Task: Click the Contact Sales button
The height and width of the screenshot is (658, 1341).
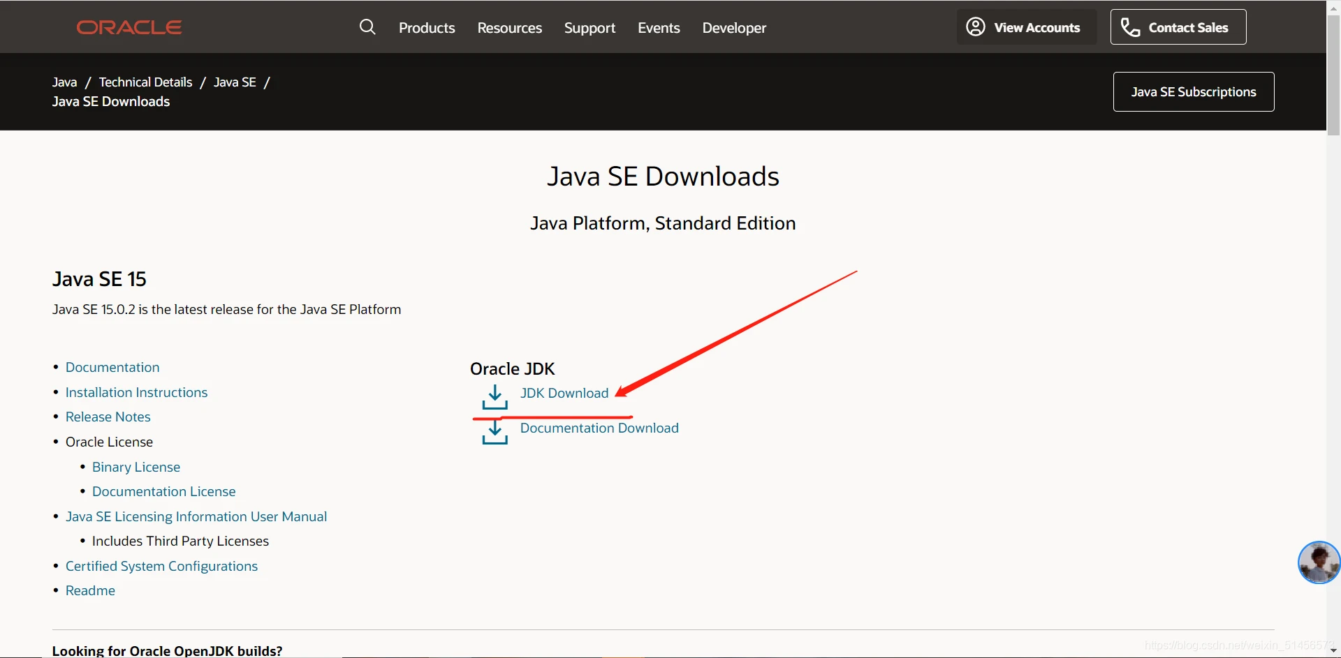Action: tap(1178, 27)
